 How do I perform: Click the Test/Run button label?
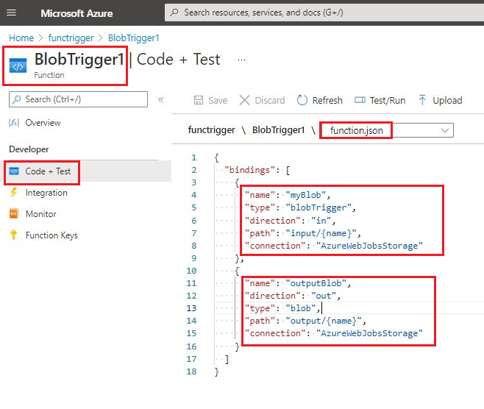coord(388,101)
